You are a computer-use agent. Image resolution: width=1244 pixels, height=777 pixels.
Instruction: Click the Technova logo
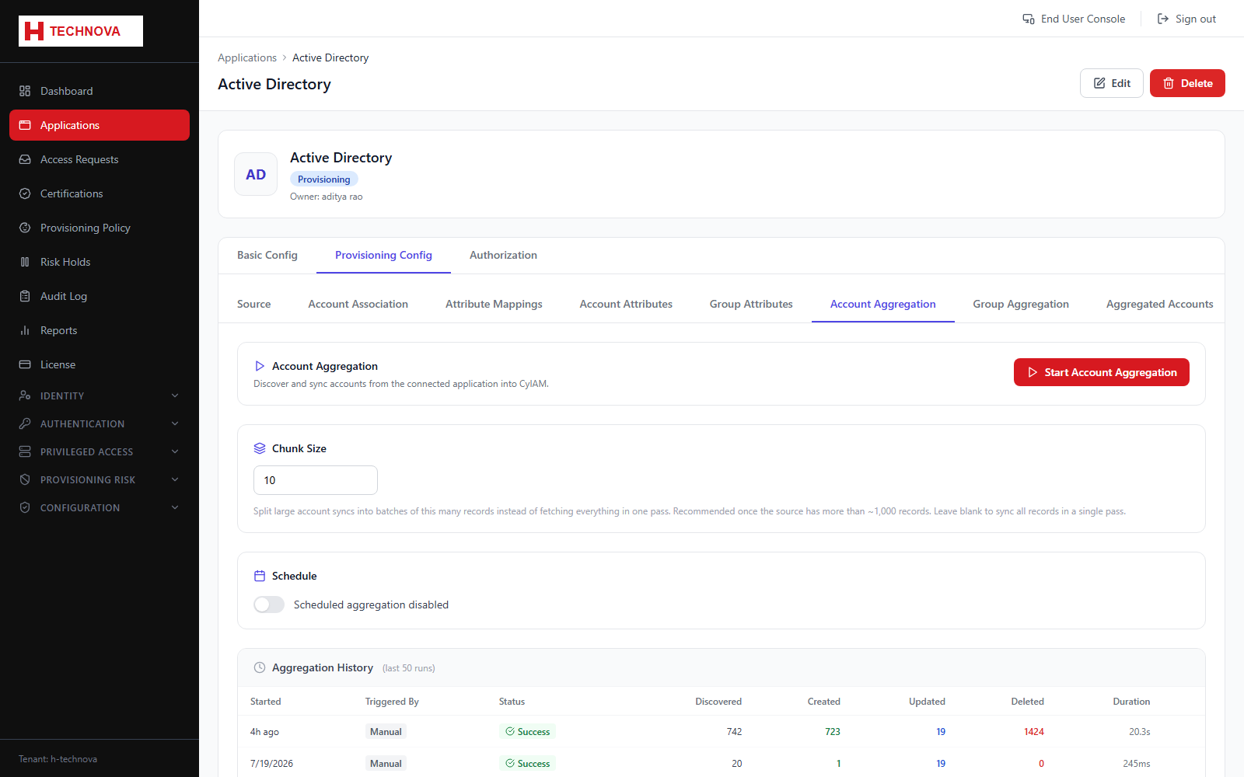pos(81,31)
